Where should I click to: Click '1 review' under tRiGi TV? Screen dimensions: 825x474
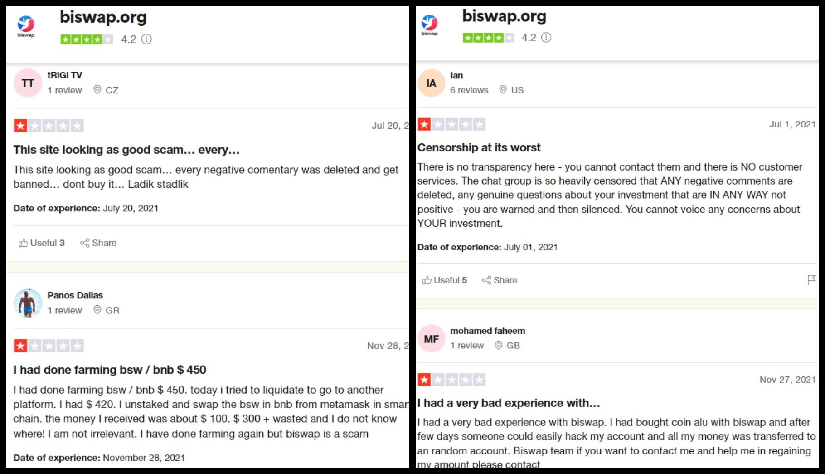point(65,90)
